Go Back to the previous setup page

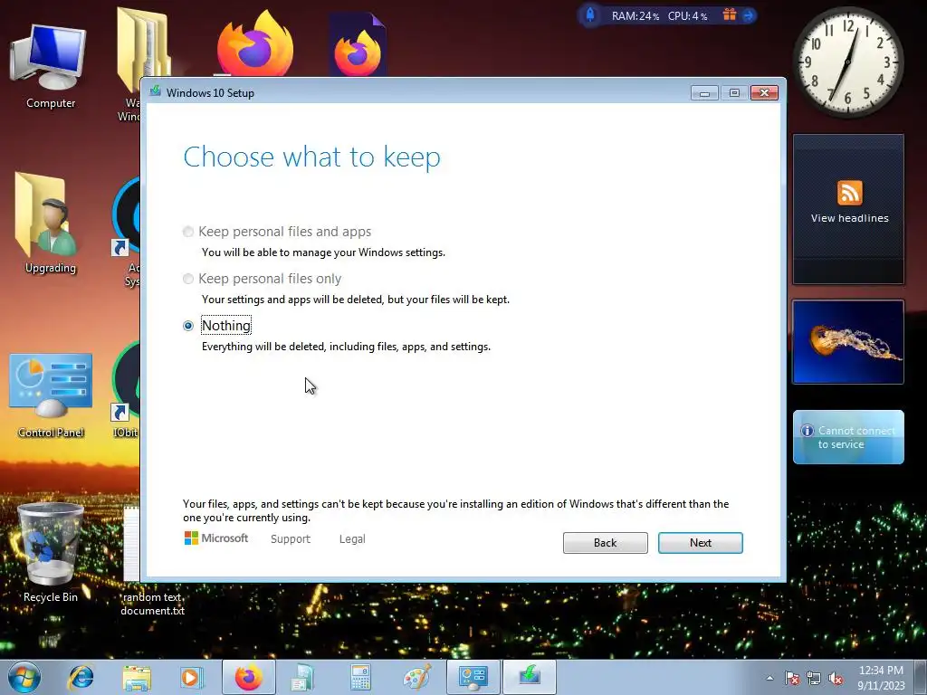(x=605, y=543)
